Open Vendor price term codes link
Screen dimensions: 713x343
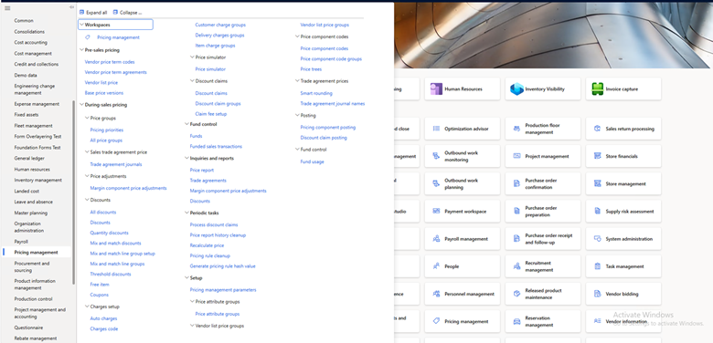tap(110, 62)
